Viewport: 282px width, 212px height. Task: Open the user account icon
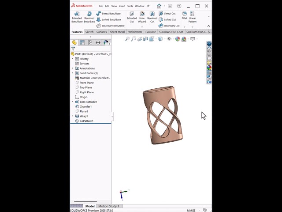(170, 6)
